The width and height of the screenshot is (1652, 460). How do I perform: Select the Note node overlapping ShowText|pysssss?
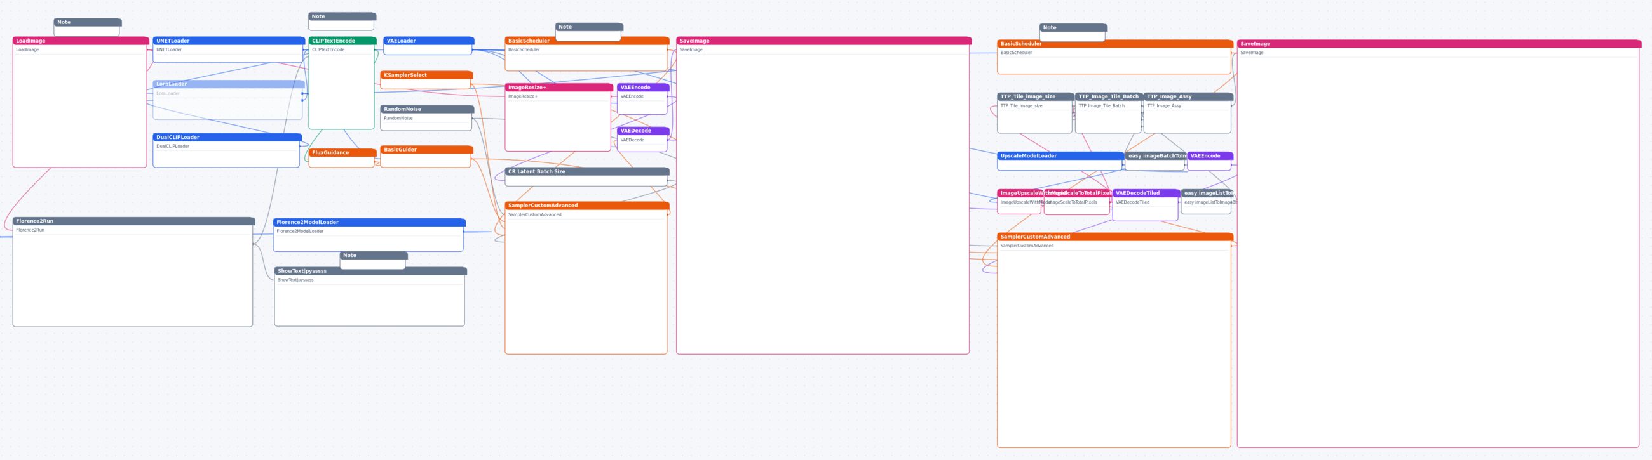[374, 260]
